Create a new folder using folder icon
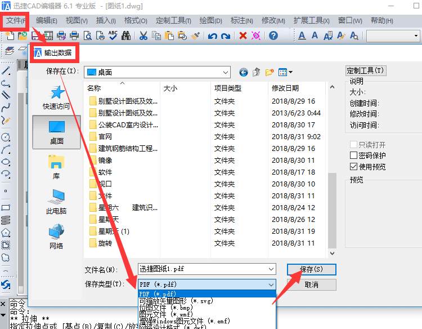422x329 pixels. coord(270,72)
